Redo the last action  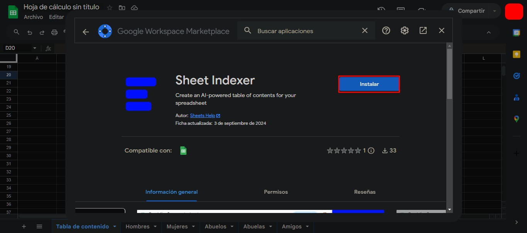tap(42, 32)
